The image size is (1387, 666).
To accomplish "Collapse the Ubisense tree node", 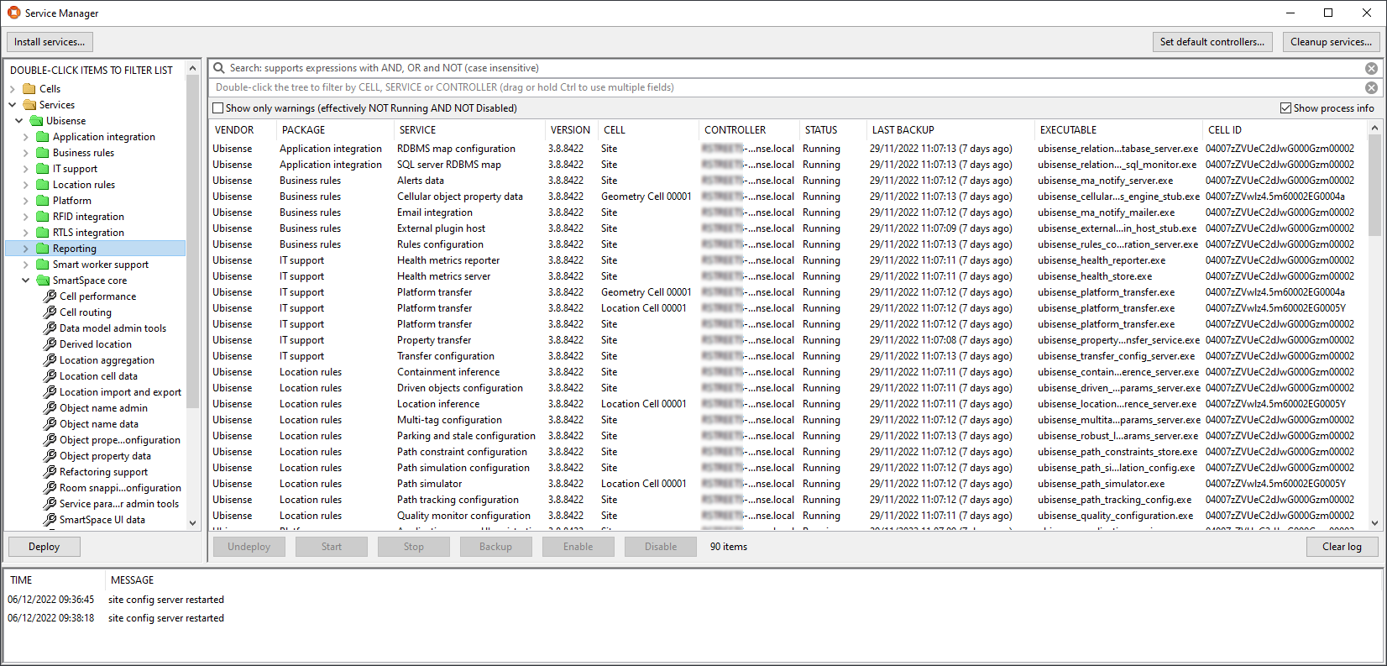I will point(19,121).
